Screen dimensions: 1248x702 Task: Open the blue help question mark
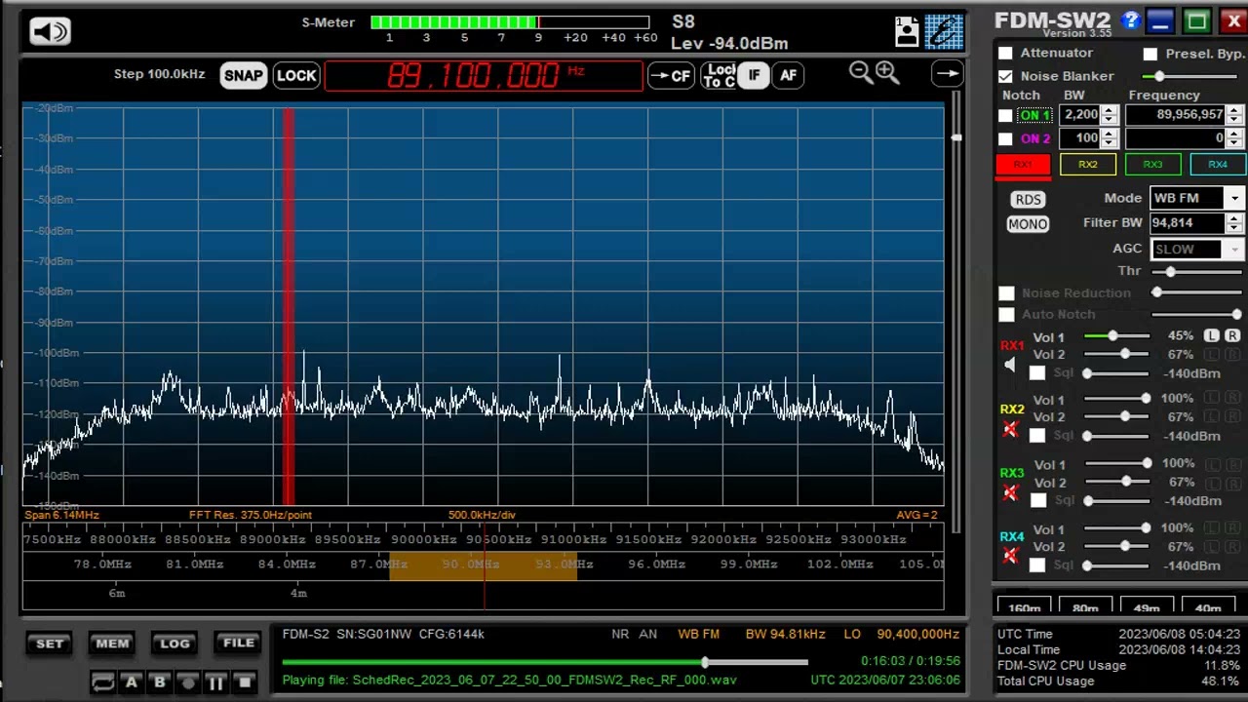click(1131, 20)
